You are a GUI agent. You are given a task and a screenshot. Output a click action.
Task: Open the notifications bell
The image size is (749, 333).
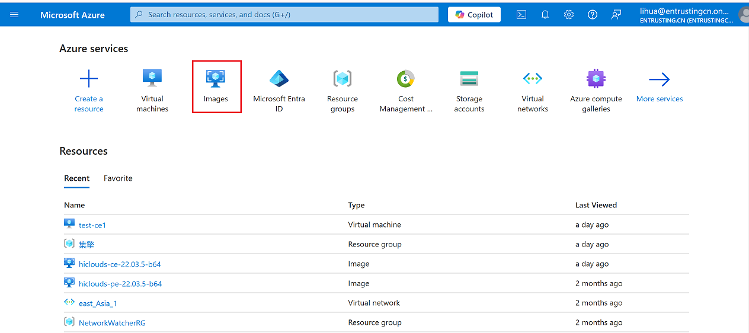(545, 15)
